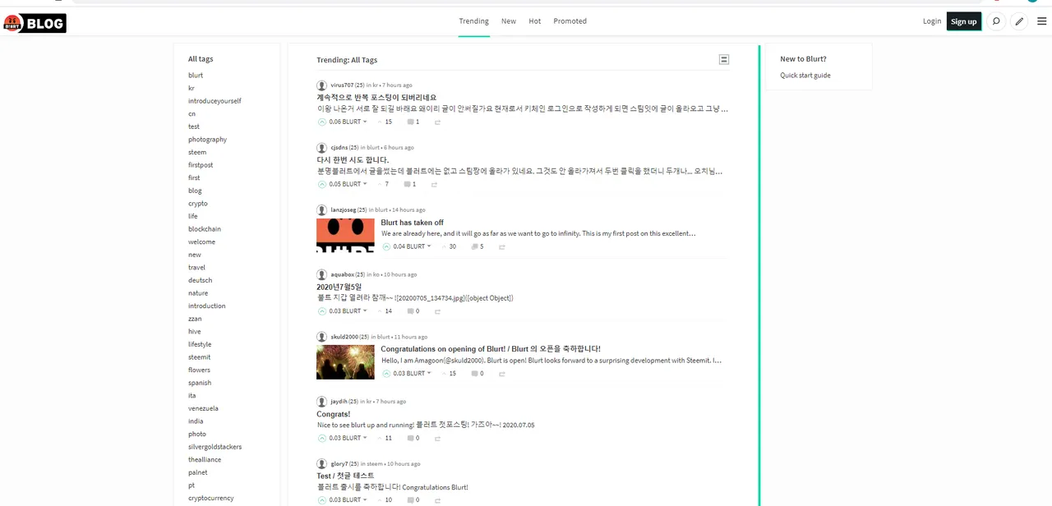
Task: Switch to the New tab
Action: coord(509,21)
